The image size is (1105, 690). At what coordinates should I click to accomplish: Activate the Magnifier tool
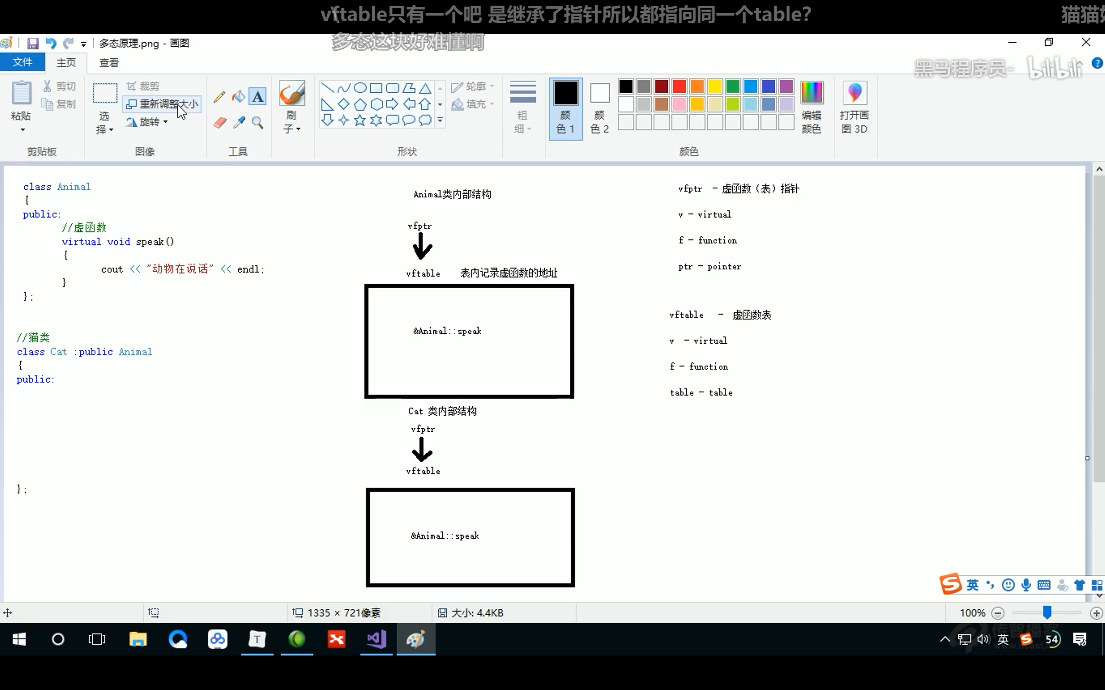(258, 122)
